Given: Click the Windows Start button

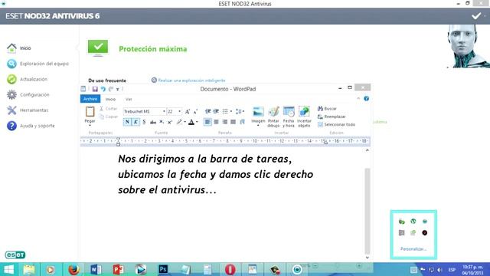Looking at the screenshot, I should pyautogui.click(x=8, y=269).
